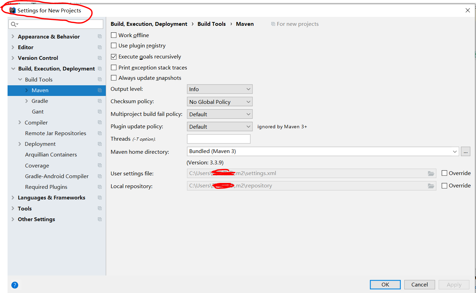This screenshot has width=476, height=293.
Task: Click the search magnifier icon in settings search
Action: [x=14, y=24]
